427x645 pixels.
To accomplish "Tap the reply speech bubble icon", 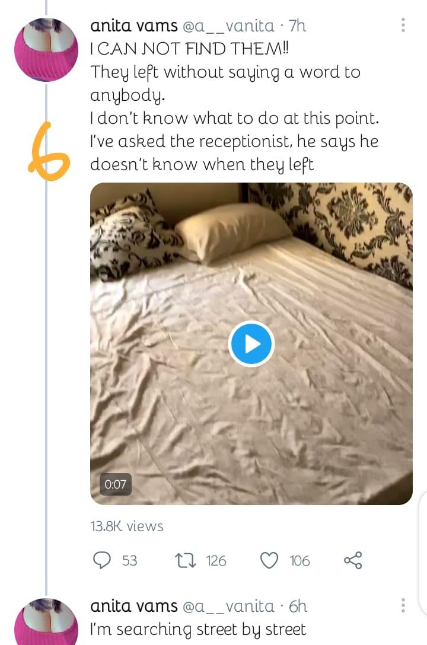I will (103, 560).
